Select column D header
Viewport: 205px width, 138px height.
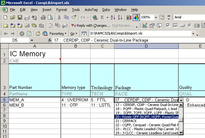146,46
